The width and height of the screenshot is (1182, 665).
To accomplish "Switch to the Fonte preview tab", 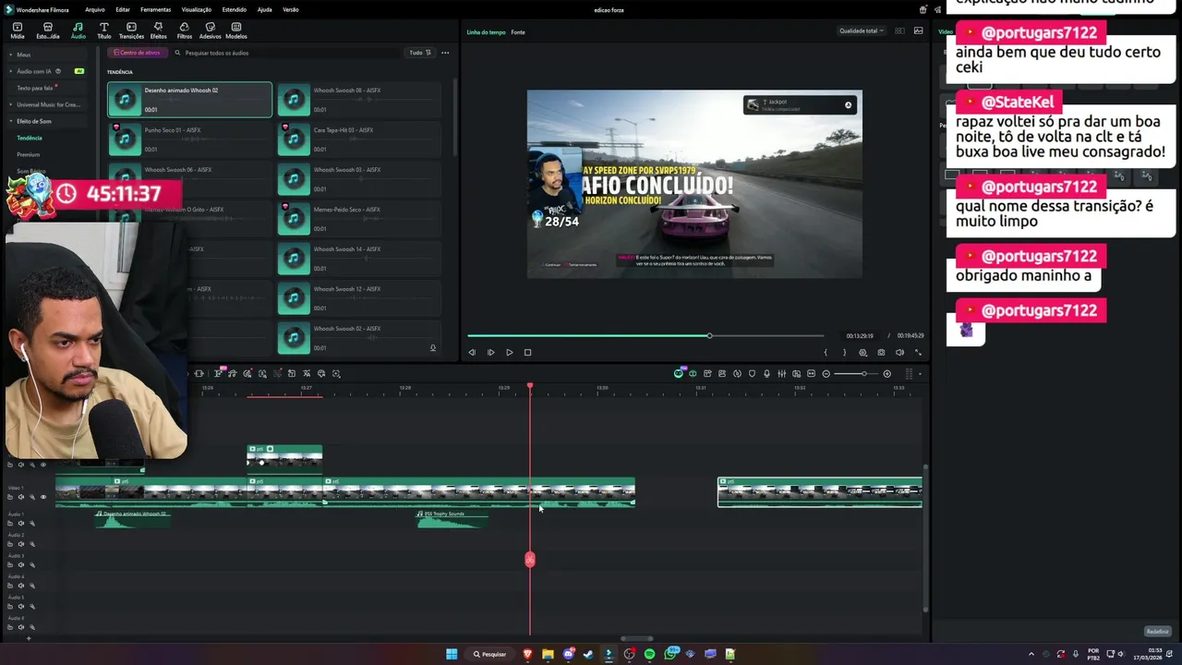I will [x=518, y=32].
